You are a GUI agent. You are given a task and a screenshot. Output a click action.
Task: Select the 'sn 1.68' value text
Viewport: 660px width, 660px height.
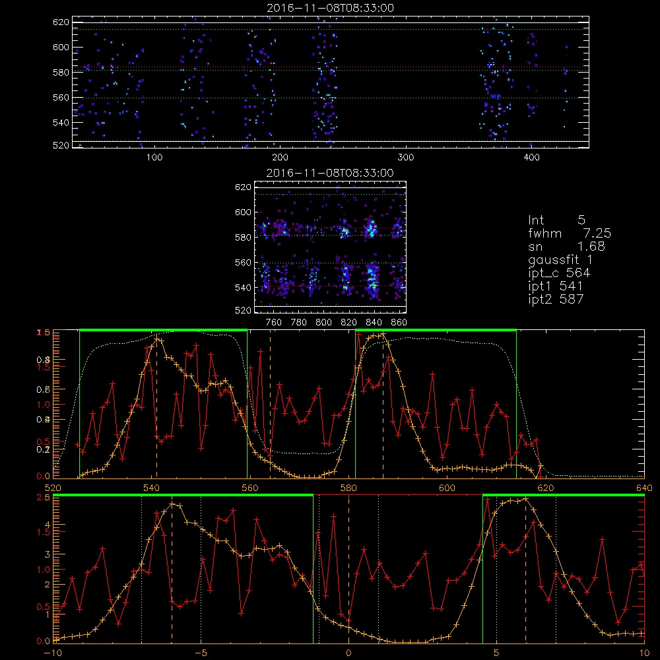point(566,246)
